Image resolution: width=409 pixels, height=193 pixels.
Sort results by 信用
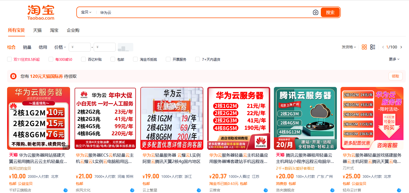pos(43,47)
